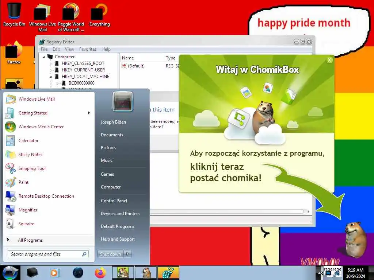Open the View menu in Registry Editor
Viewport: 374px width, 280px height.
click(x=69, y=49)
